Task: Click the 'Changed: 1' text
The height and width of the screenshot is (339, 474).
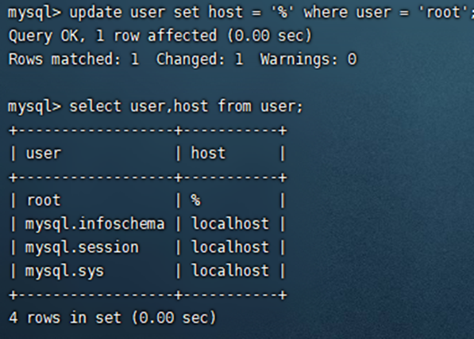Action: pos(200,59)
